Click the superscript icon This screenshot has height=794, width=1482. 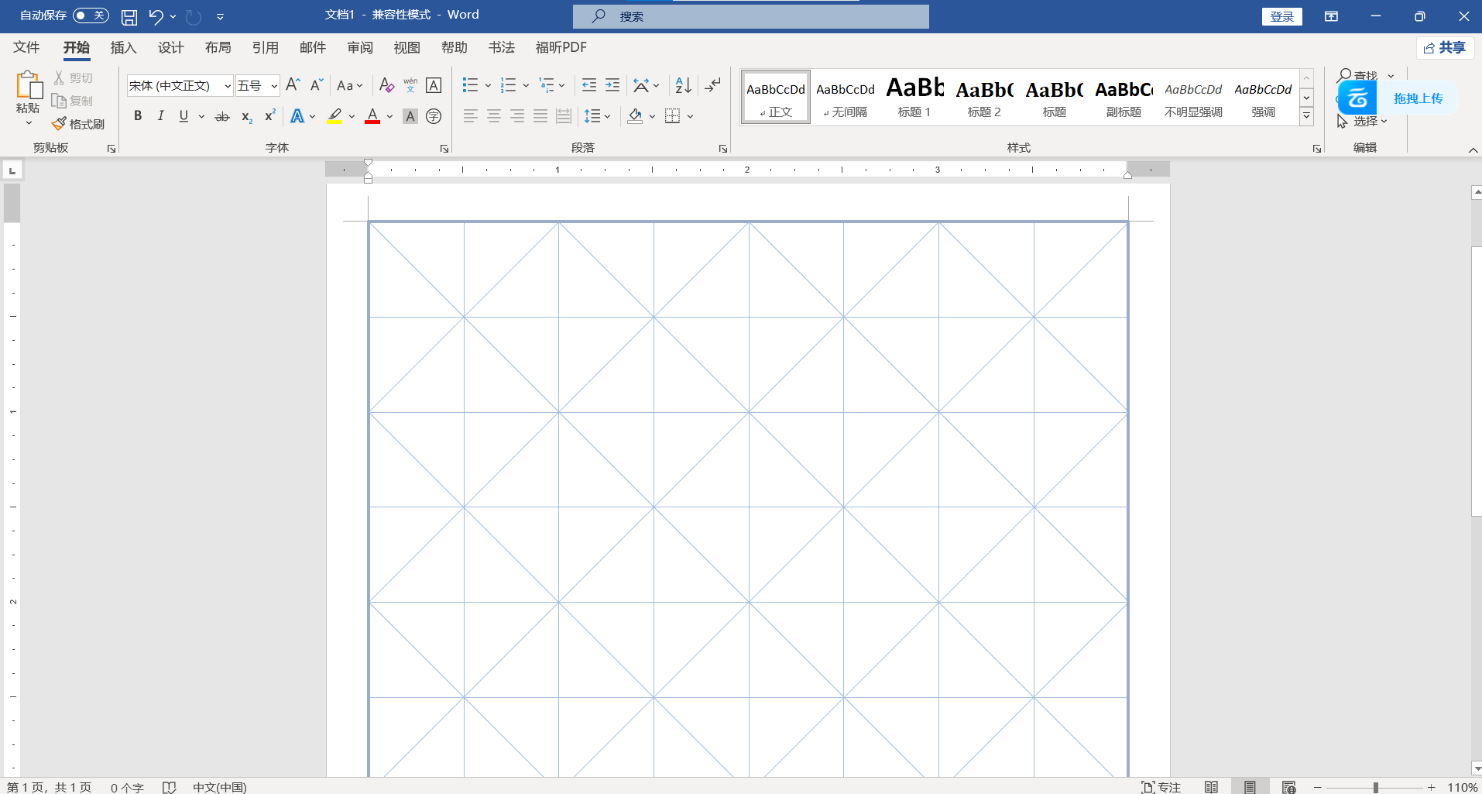(269, 116)
